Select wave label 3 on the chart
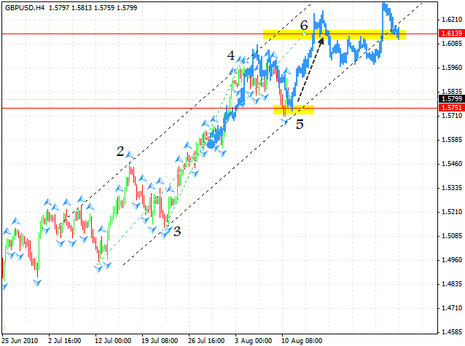465x346 pixels. (177, 231)
